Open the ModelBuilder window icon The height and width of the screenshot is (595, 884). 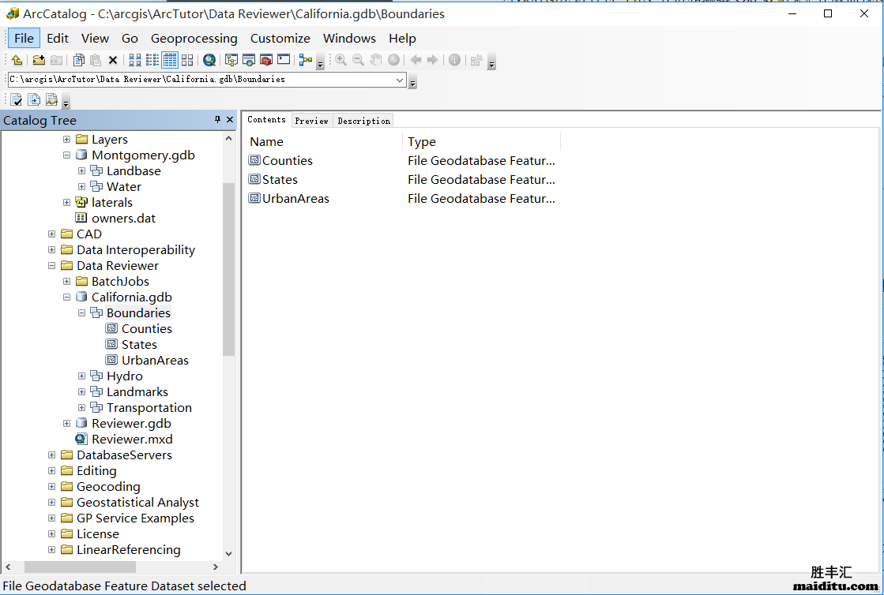point(305,60)
